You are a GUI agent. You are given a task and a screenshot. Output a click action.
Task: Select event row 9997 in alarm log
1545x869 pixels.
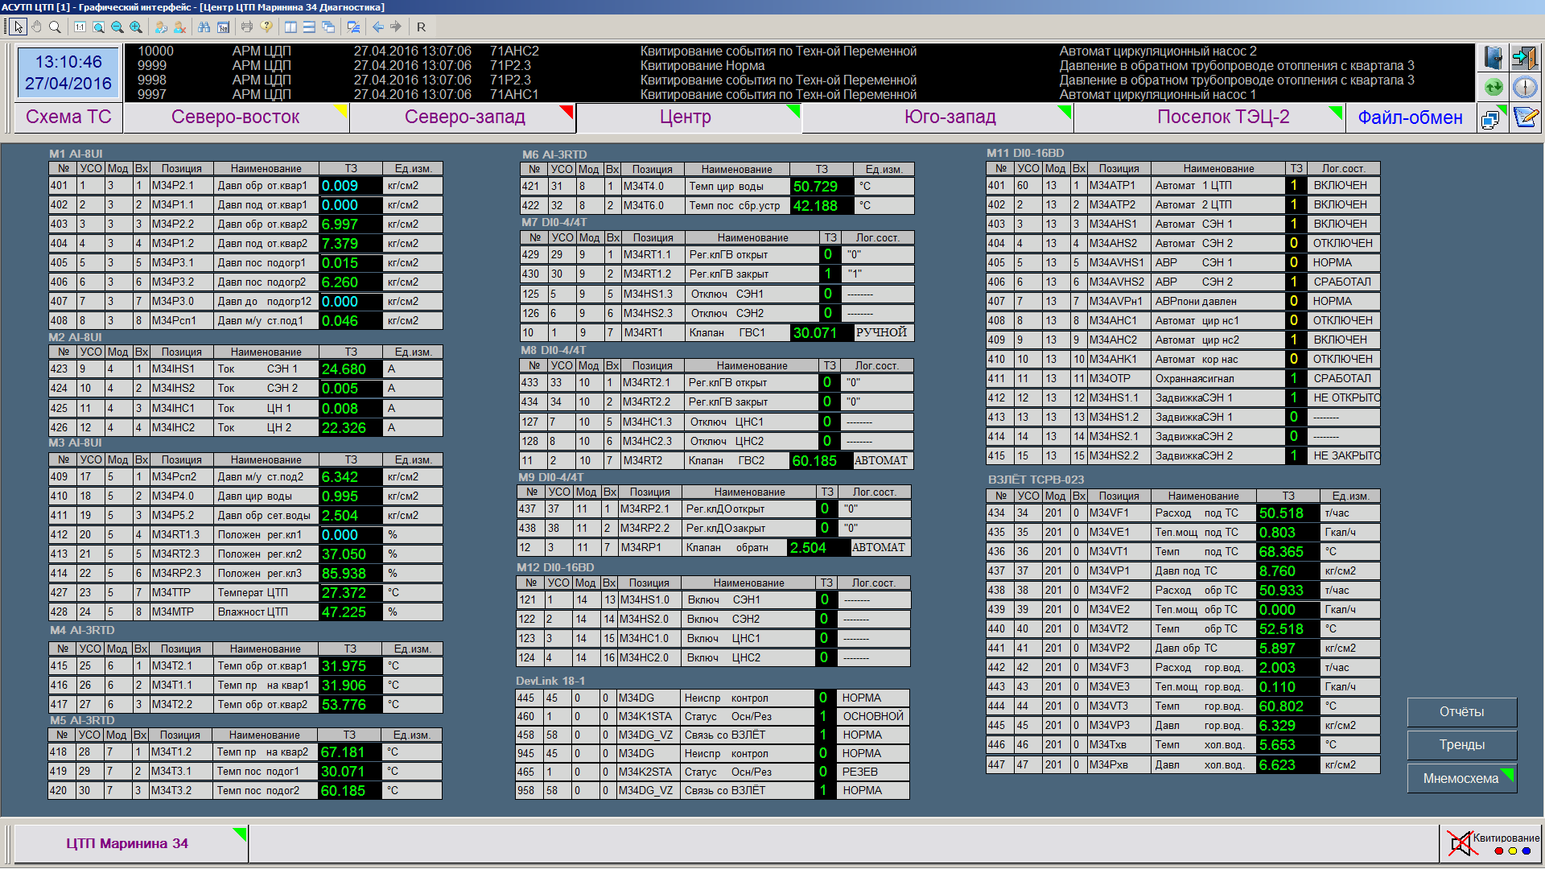point(799,94)
